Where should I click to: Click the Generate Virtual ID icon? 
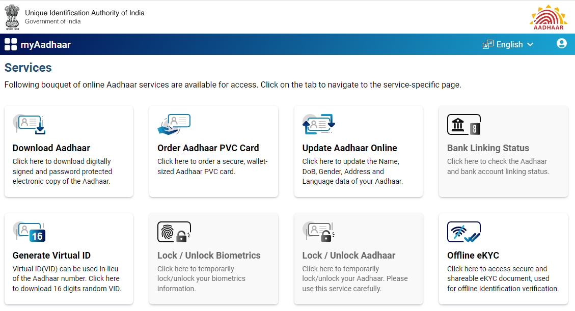pos(29,232)
